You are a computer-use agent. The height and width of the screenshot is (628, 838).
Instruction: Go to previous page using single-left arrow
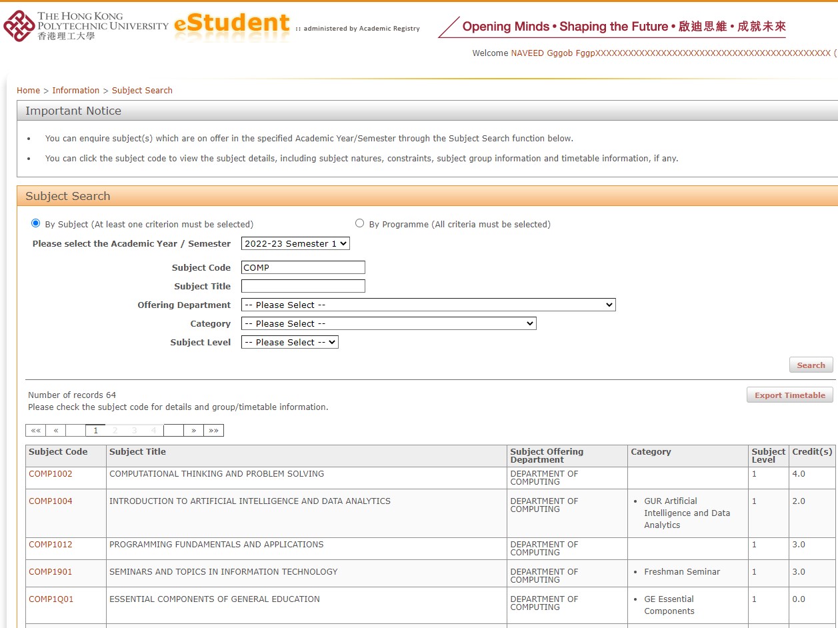click(56, 430)
